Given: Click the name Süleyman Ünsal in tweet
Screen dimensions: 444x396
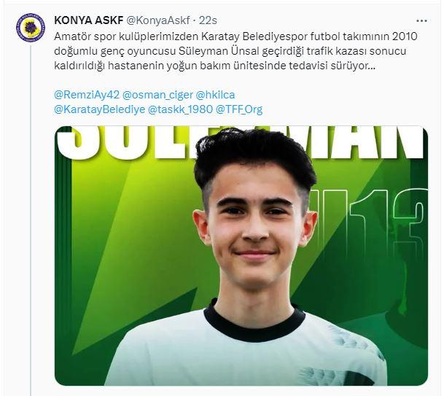Looking at the screenshot, I should [219, 51].
